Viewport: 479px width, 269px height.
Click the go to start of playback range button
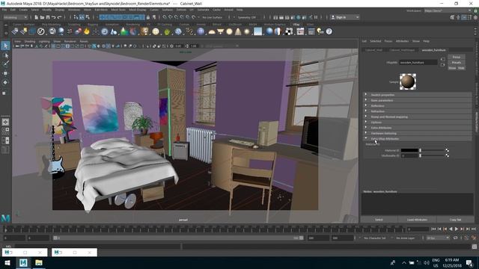point(433,229)
